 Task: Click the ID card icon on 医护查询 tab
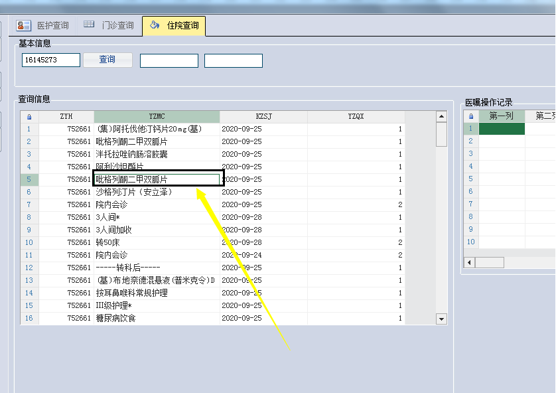click(x=24, y=26)
